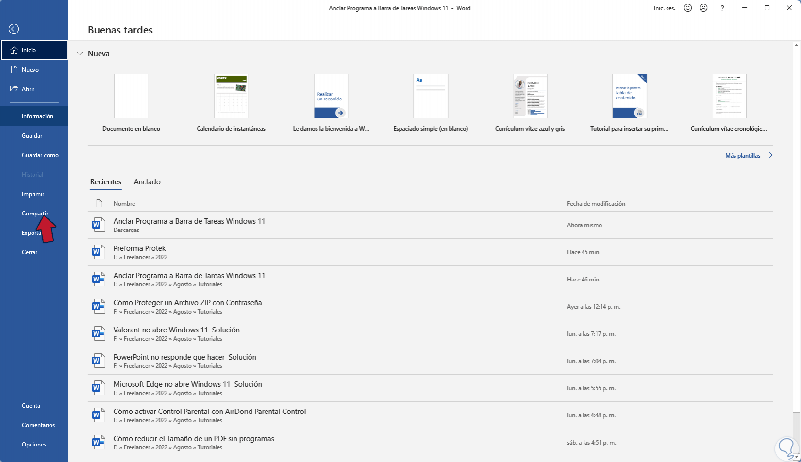
Task: Send positive feedback with the smiley face icon
Action: (688, 8)
